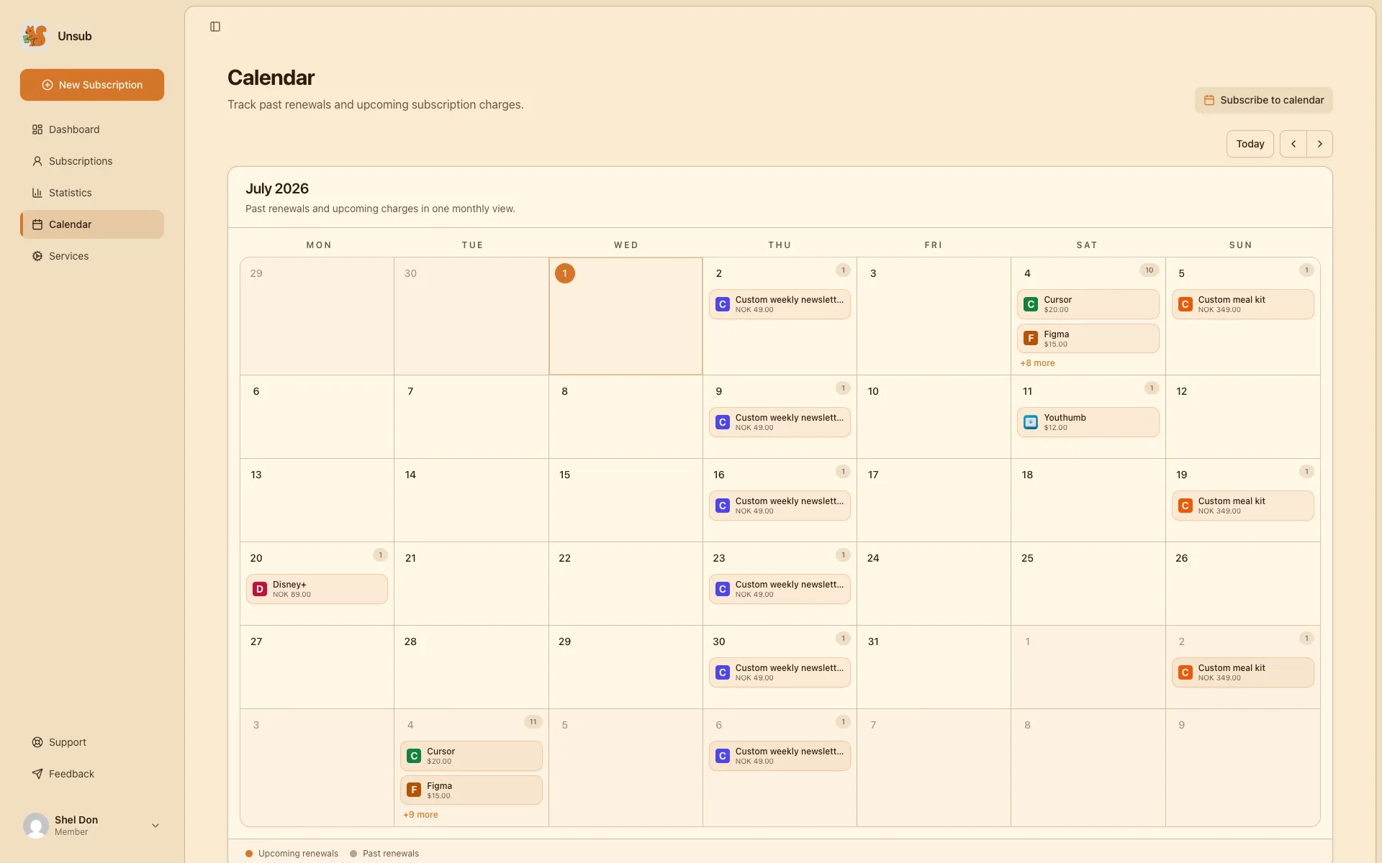1382x863 pixels.
Task: Click the July 28 day cell
Action: click(471, 667)
